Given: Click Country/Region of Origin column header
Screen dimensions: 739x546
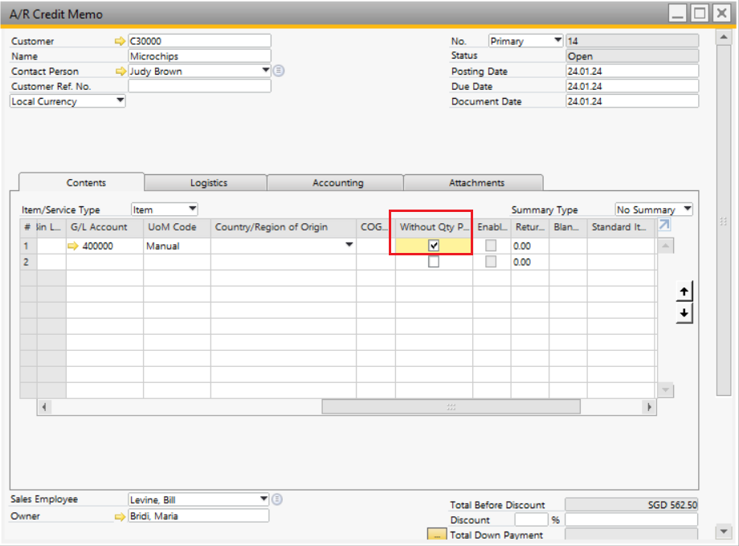Looking at the screenshot, I should click(x=284, y=227).
